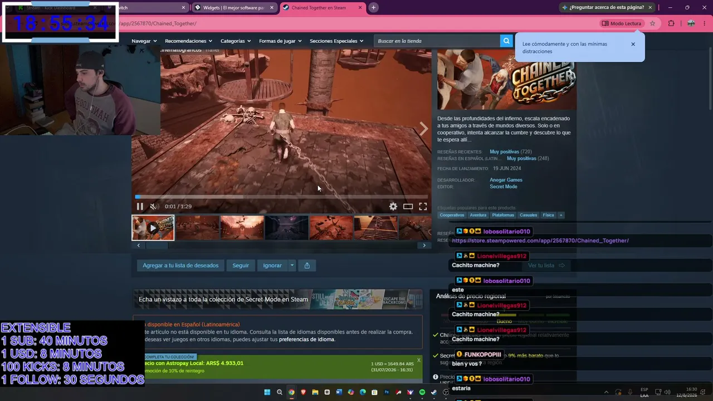Open Photoshop from the taskbar
Screen dimensions: 713x401
point(387,392)
